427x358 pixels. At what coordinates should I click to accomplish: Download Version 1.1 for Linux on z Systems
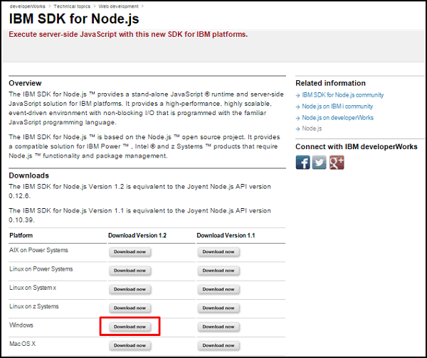218,308
